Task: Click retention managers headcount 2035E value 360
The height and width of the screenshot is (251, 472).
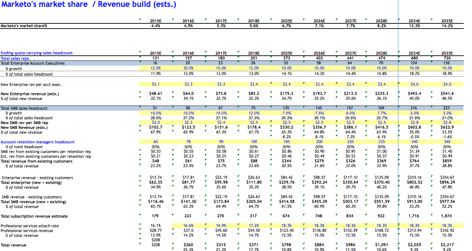Action: (447, 142)
